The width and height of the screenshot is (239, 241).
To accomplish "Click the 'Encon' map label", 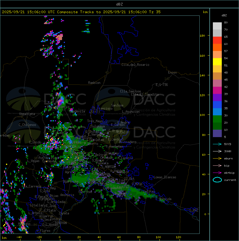I will 172,72.
